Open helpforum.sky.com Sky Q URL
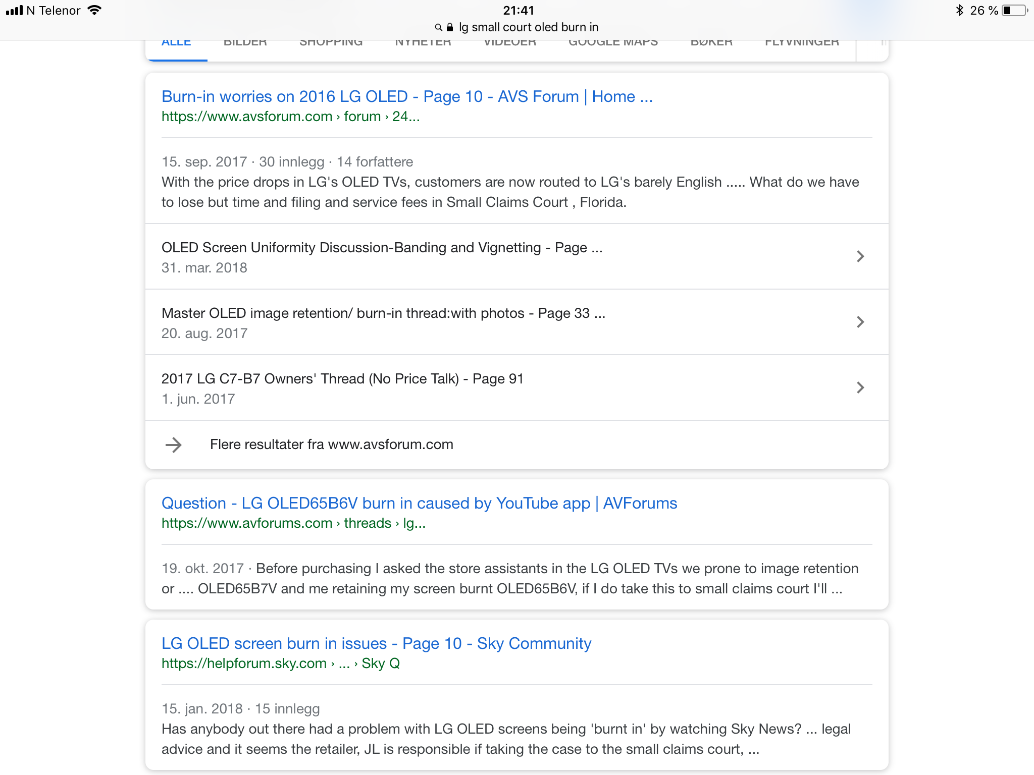The height and width of the screenshot is (775, 1034). (x=280, y=663)
